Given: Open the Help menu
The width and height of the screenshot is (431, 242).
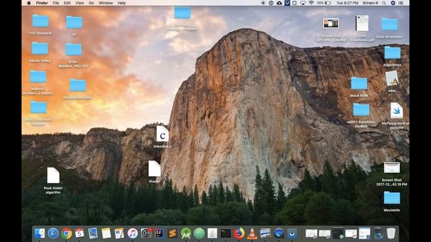Looking at the screenshot, I should click(x=121, y=3).
